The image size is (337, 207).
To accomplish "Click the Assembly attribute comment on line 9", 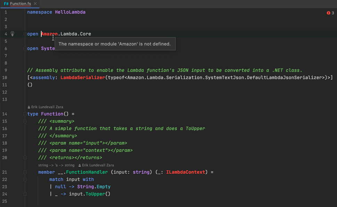I will click(165, 70).
